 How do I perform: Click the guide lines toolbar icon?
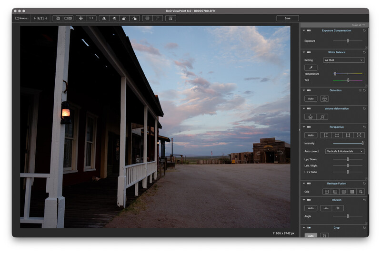[x=158, y=18]
